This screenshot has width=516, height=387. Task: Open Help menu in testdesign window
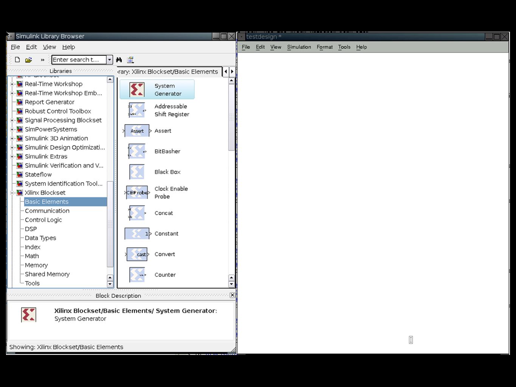point(361,47)
